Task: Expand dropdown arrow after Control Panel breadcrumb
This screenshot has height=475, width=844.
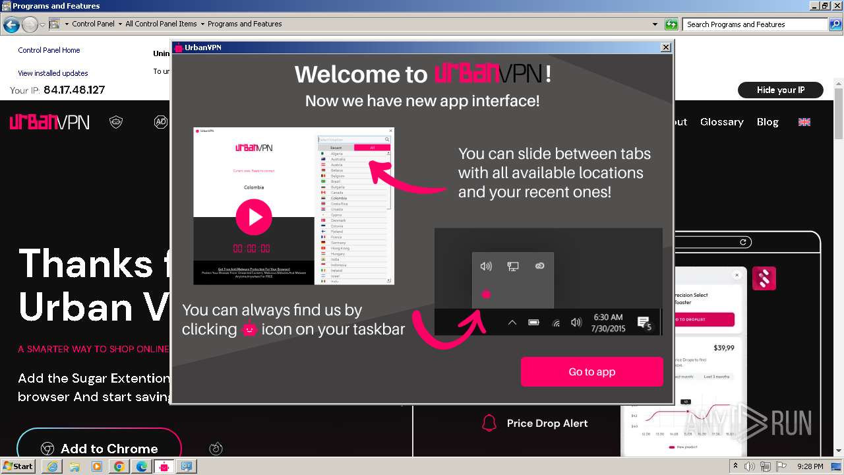Action: (120, 24)
